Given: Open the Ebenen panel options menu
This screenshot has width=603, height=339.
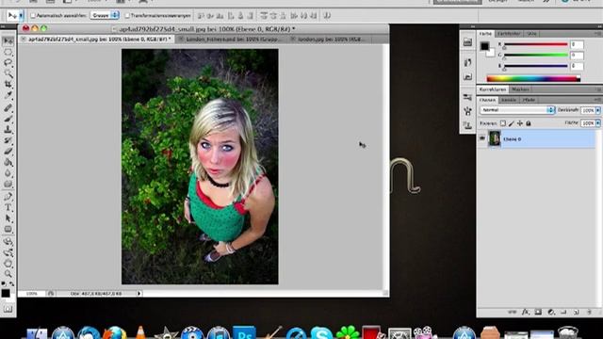Looking at the screenshot, I should [597, 100].
